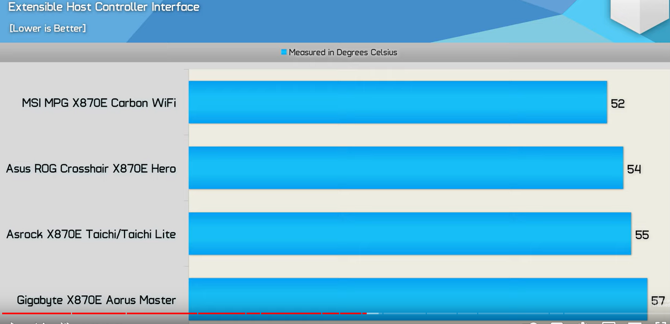Viewport: 670px width, 324px height.
Task: Click the Asrock X870E Taichi bar
Action: tap(409, 233)
